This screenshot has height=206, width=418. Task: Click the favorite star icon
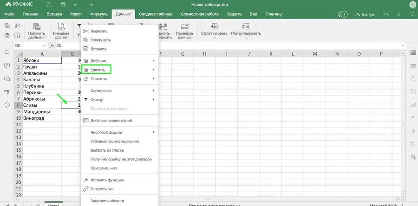pyautogui.click(x=399, y=14)
